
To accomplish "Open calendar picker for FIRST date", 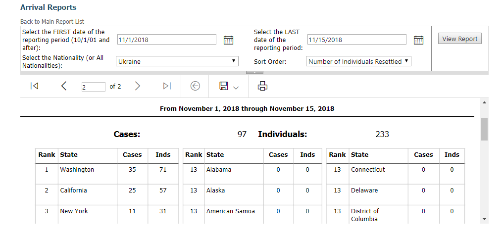I will [228, 40].
